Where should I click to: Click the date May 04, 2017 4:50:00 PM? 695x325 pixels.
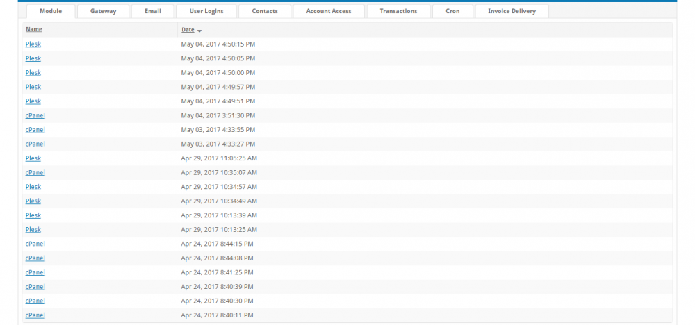point(218,73)
